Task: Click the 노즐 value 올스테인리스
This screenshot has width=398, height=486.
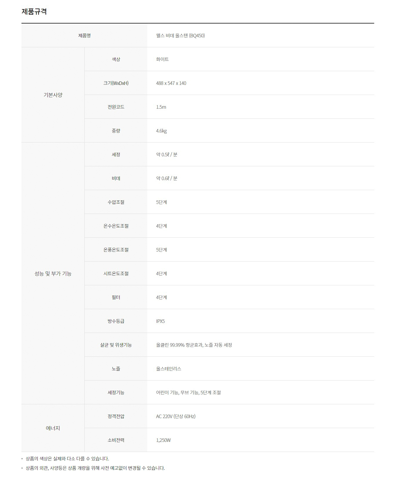Action: (x=169, y=369)
